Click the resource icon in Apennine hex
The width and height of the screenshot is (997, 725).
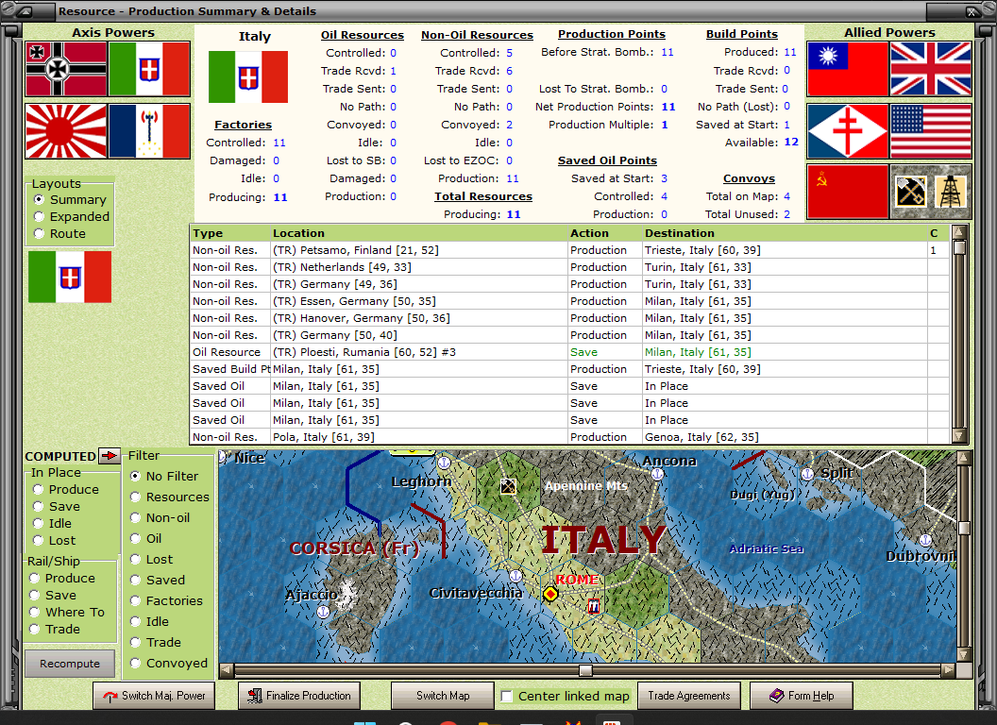coord(508,486)
